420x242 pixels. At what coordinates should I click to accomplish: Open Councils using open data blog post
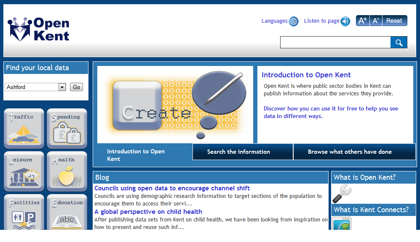pyautogui.click(x=172, y=188)
